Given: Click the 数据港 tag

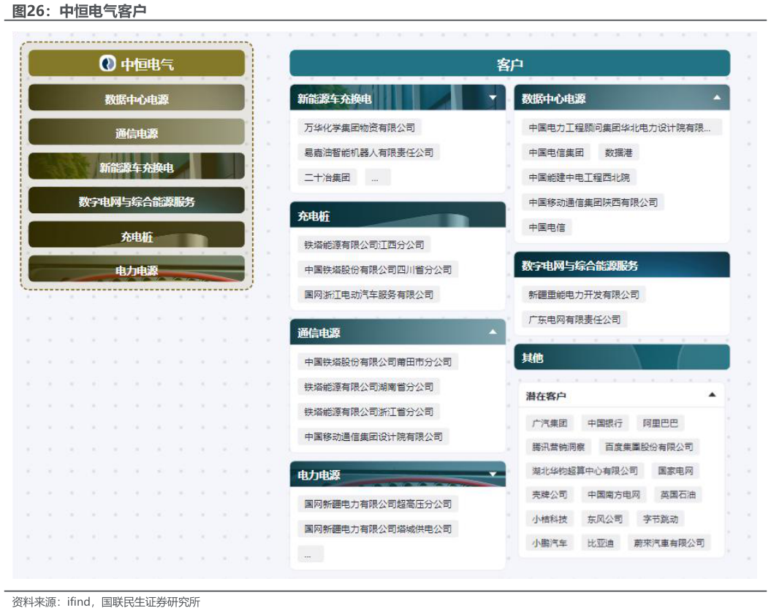Looking at the screenshot, I should point(618,153).
